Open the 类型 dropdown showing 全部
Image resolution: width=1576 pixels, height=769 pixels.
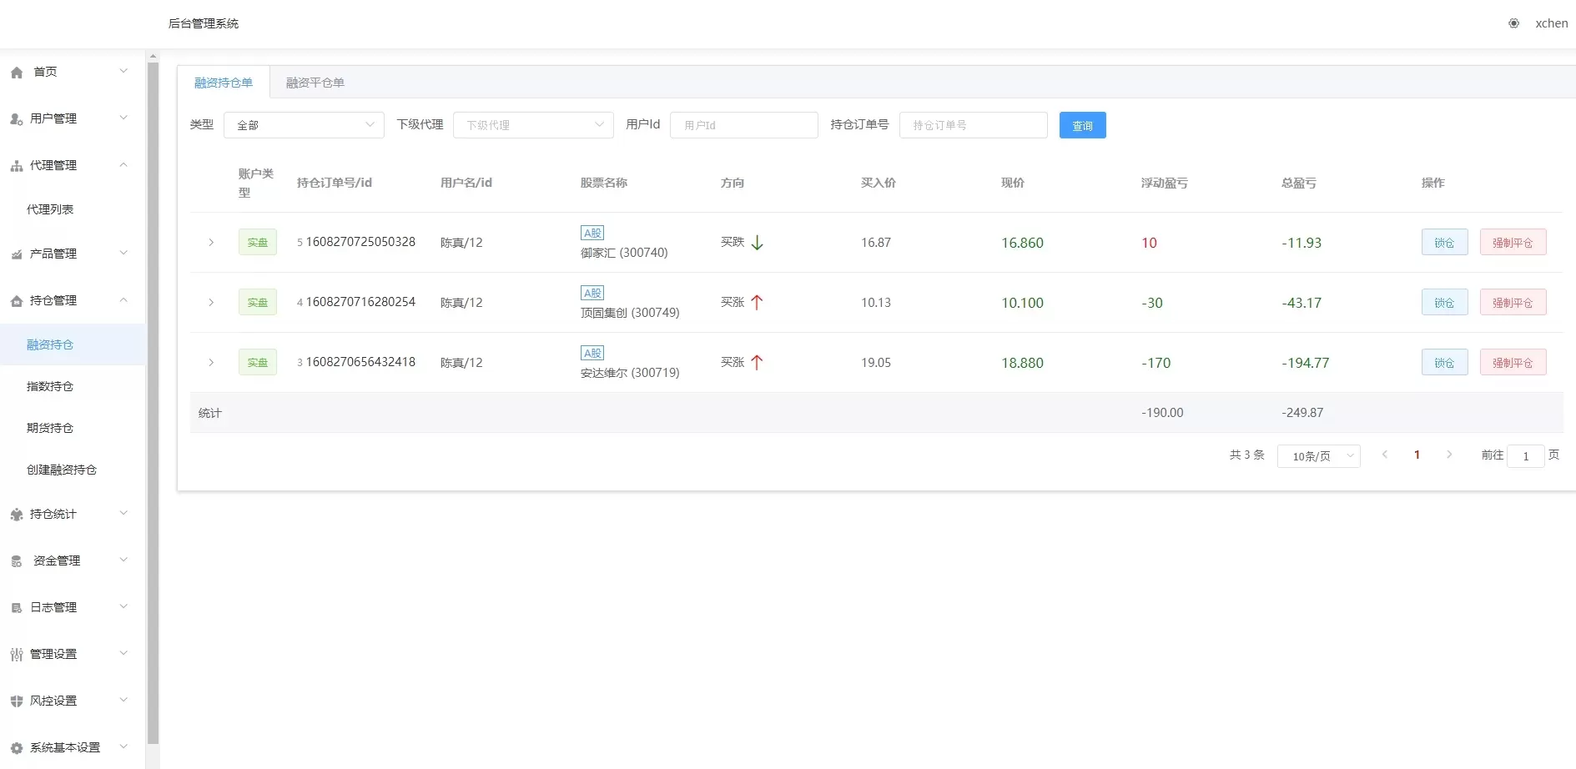coord(304,125)
